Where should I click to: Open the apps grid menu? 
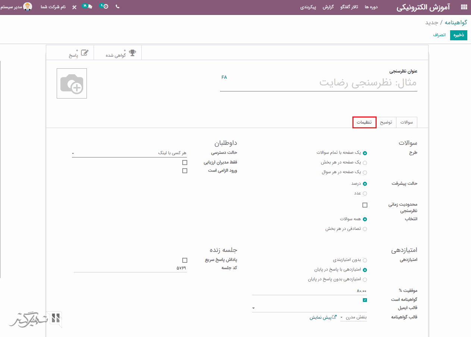464,7
